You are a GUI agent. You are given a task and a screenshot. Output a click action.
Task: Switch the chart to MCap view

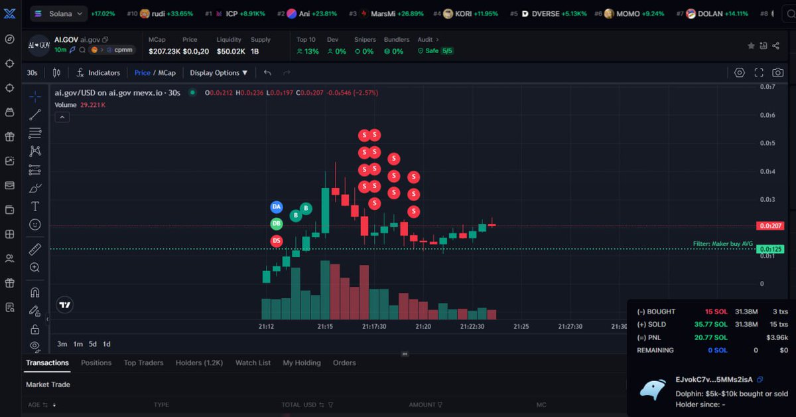[166, 72]
